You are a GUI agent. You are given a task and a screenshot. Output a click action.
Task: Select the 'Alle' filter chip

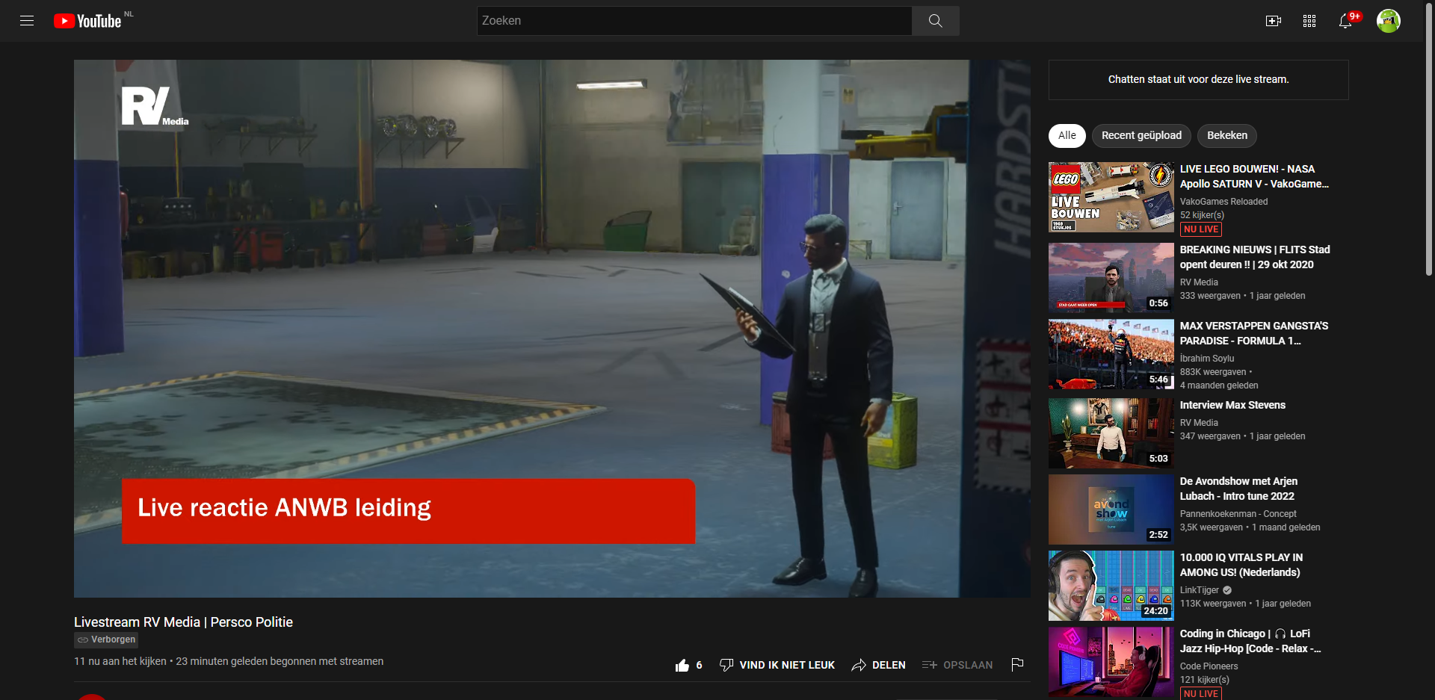coord(1067,135)
